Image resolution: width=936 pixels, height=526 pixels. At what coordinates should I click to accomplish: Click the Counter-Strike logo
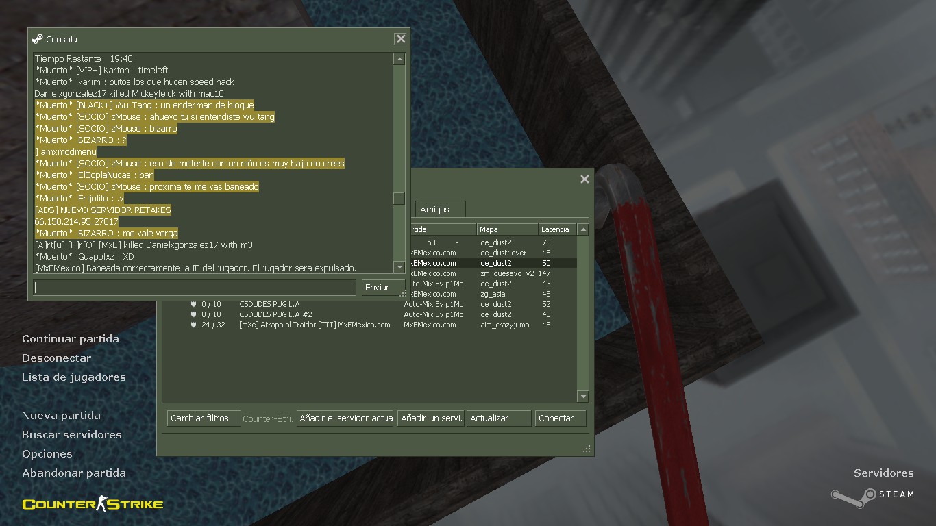click(x=93, y=505)
